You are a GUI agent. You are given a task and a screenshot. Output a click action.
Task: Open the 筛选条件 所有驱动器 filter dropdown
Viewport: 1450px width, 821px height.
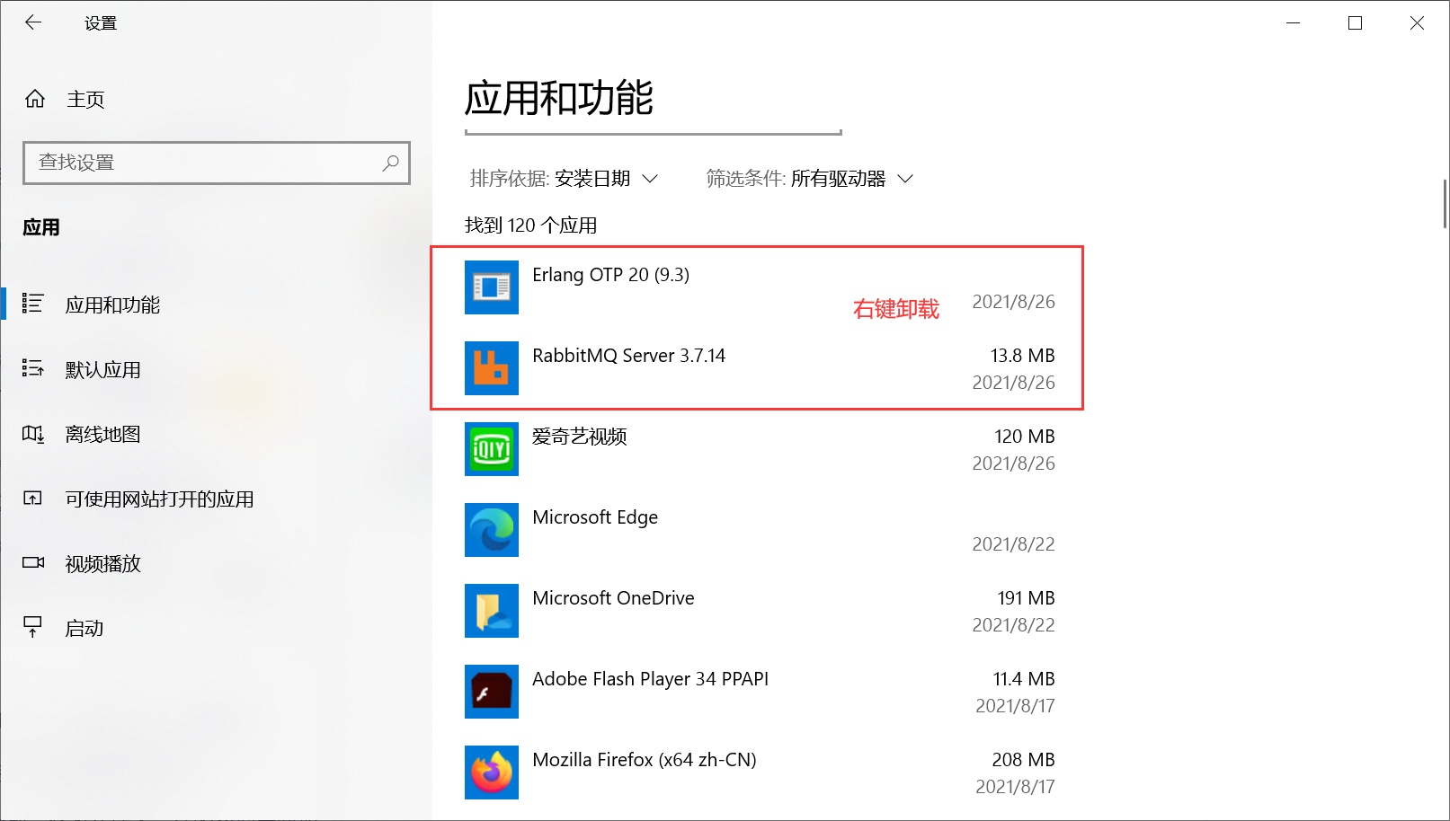tap(810, 179)
